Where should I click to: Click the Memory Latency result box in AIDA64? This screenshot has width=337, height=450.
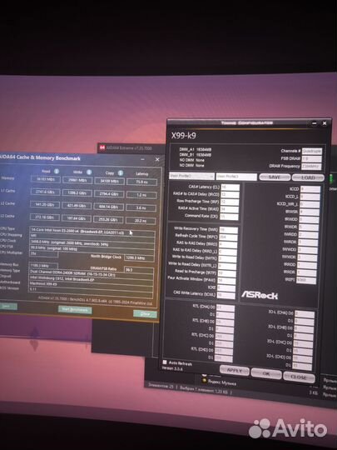point(141,182)
